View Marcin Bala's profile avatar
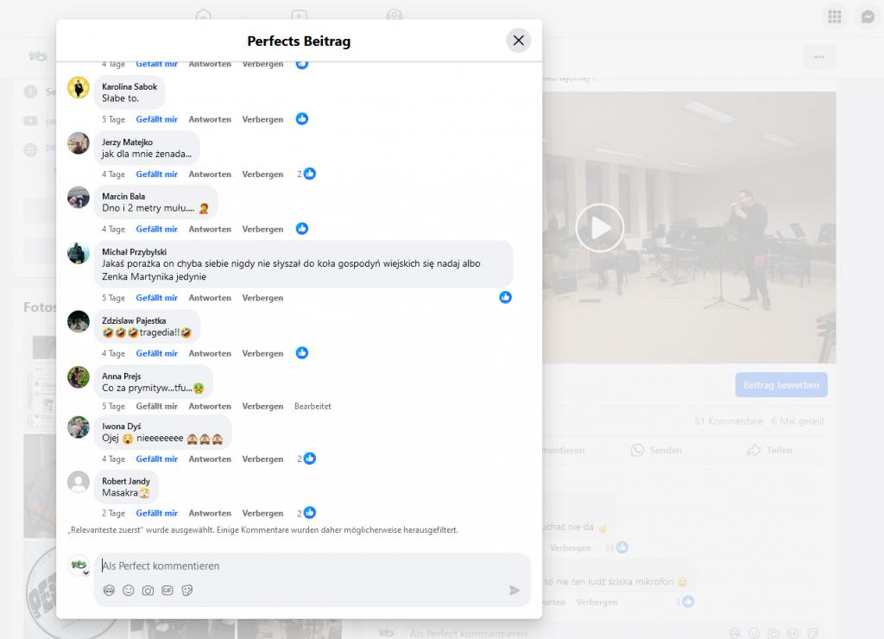The height and width of the screenshot is (639, 884). (79, 198)
